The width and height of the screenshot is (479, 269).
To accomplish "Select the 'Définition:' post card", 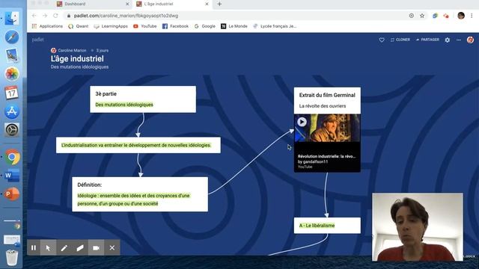I will click(140, 194).
